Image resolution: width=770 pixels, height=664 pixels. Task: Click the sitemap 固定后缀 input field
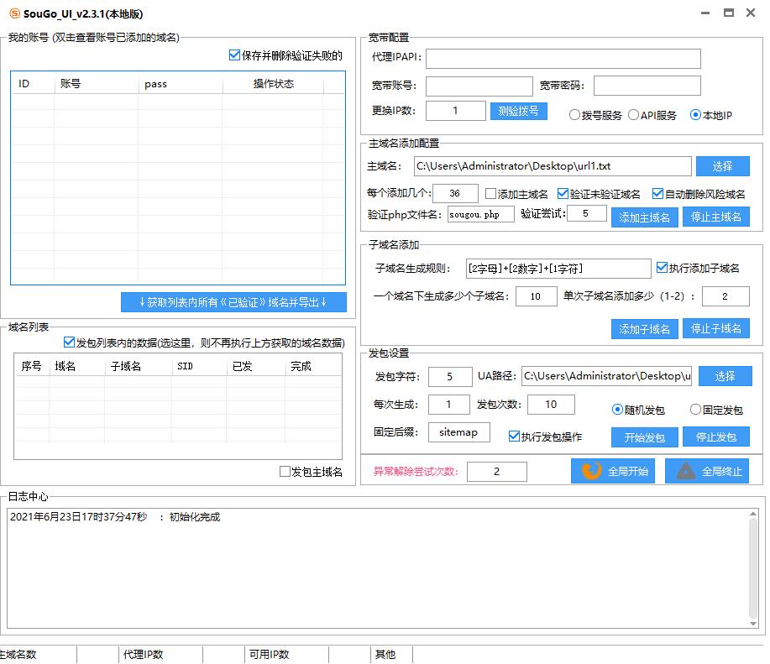[x=458, y=431]
